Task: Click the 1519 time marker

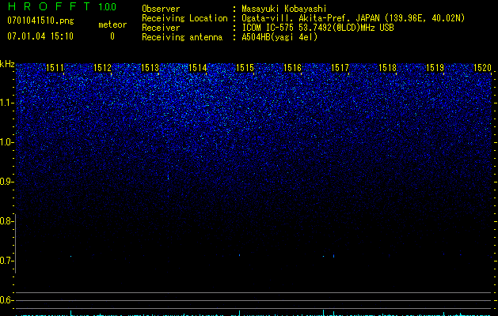Action: coord(435,68)
